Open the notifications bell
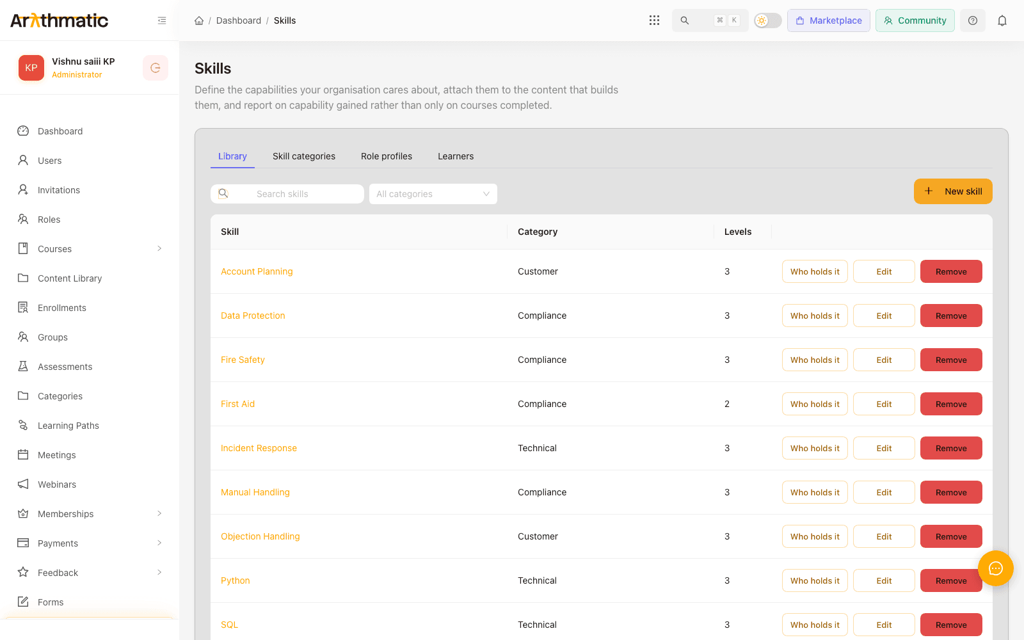 [1002, 20]
